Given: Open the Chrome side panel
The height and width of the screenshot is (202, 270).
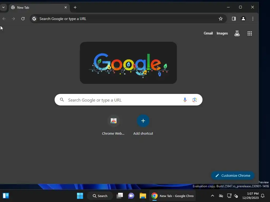Looking at the screenshot, I should click(234, 19).
